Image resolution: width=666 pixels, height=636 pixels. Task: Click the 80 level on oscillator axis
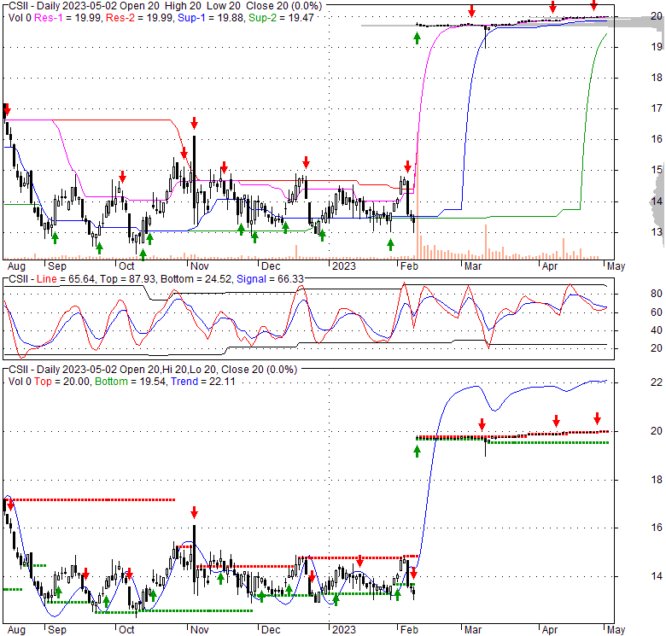click(x=657, y=294)
